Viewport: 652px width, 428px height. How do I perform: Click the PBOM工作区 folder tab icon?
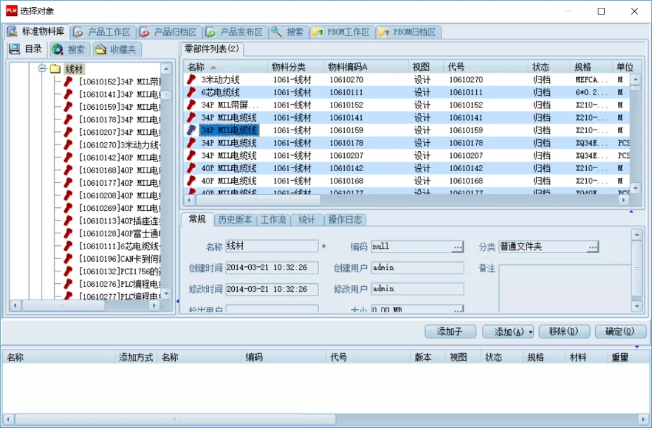coord(317,32)
